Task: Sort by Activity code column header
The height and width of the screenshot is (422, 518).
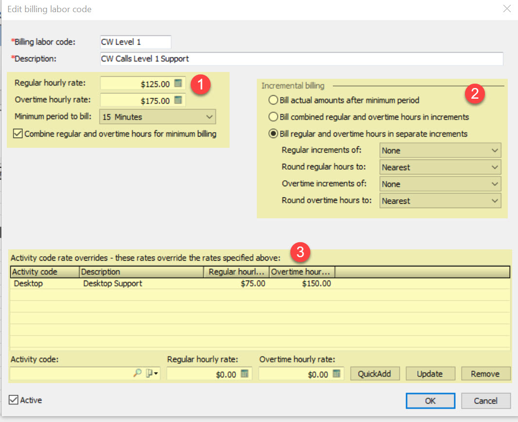Action: click(x=45, y=272)
